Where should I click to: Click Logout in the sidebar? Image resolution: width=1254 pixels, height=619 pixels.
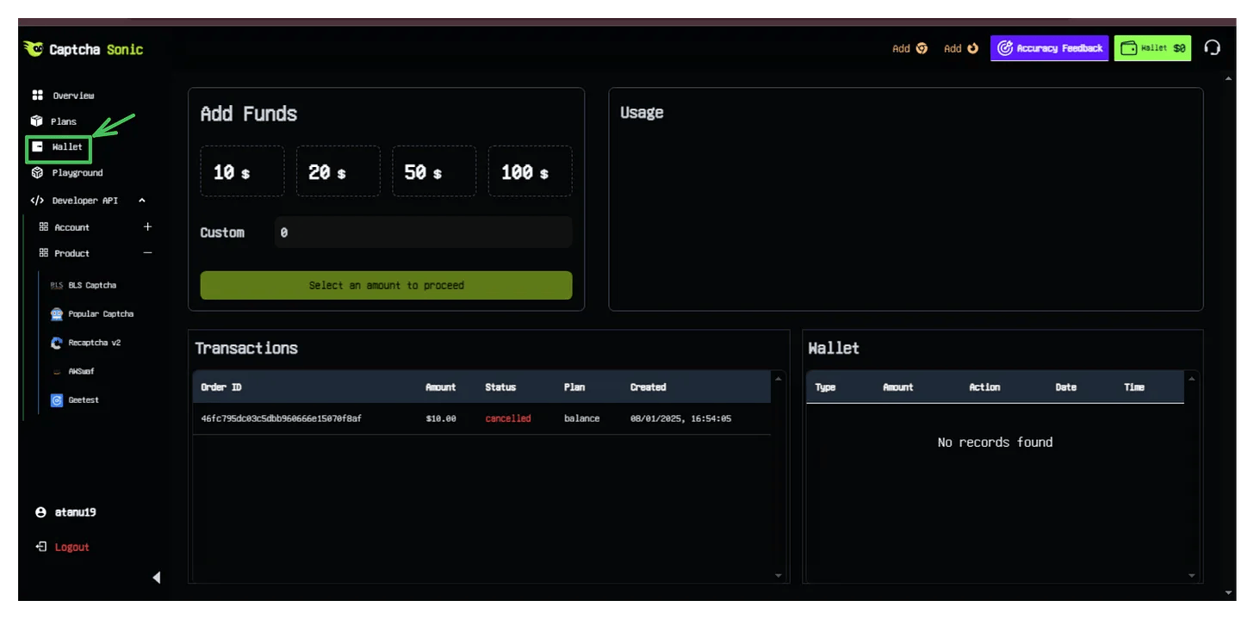71,548
